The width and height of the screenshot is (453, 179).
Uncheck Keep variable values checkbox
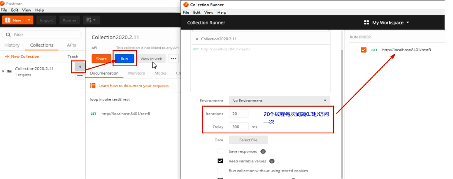(220, 161)
